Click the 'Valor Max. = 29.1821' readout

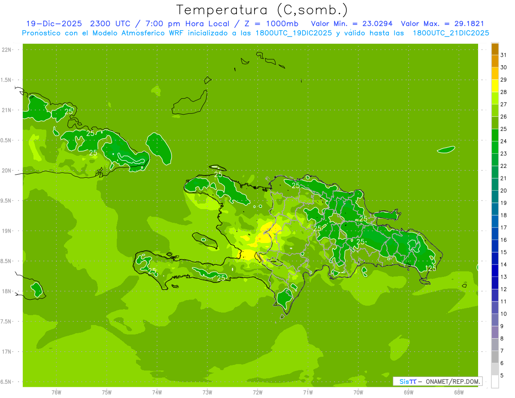442,24
